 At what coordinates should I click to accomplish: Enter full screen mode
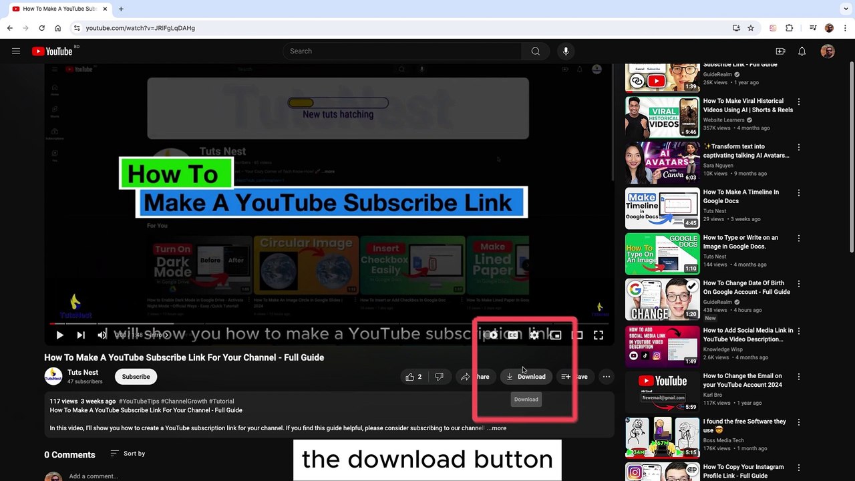[x=598, y=335]
